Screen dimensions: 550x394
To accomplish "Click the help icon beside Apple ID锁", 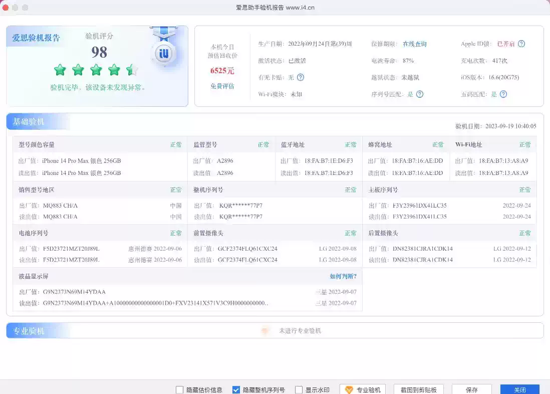I will click(x=521, y=44).
